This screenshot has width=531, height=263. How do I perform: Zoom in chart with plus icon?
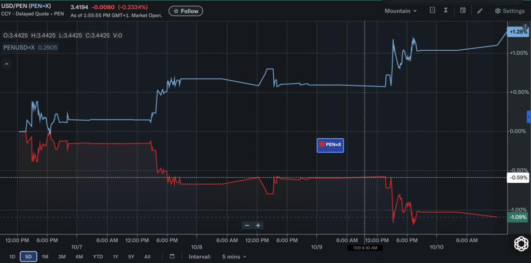pos(258,225)
